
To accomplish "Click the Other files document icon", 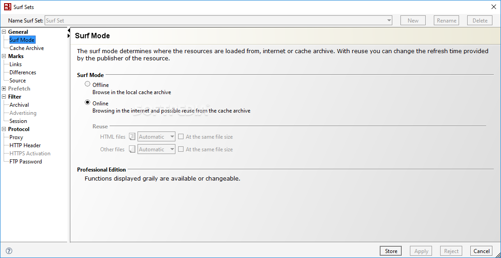I will (132, 149).
